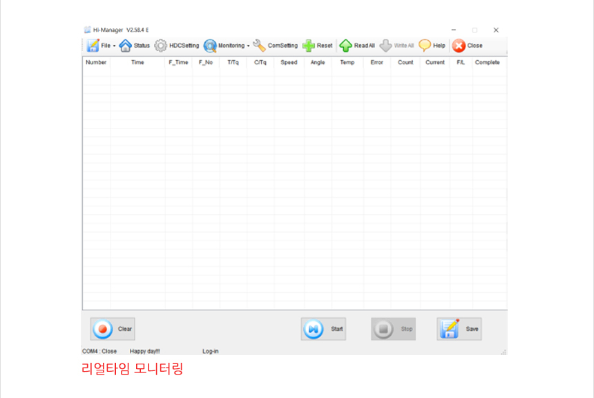Viewport: 594px width, 398px height.
Task: Start real-time monitoring
Action: [x=323, y=329]
